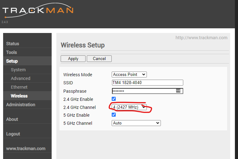Expand the 5 GHz Channel Auto dropdown
The height and width of the screenshot is (159, 238).
click(x=136, y=123)
